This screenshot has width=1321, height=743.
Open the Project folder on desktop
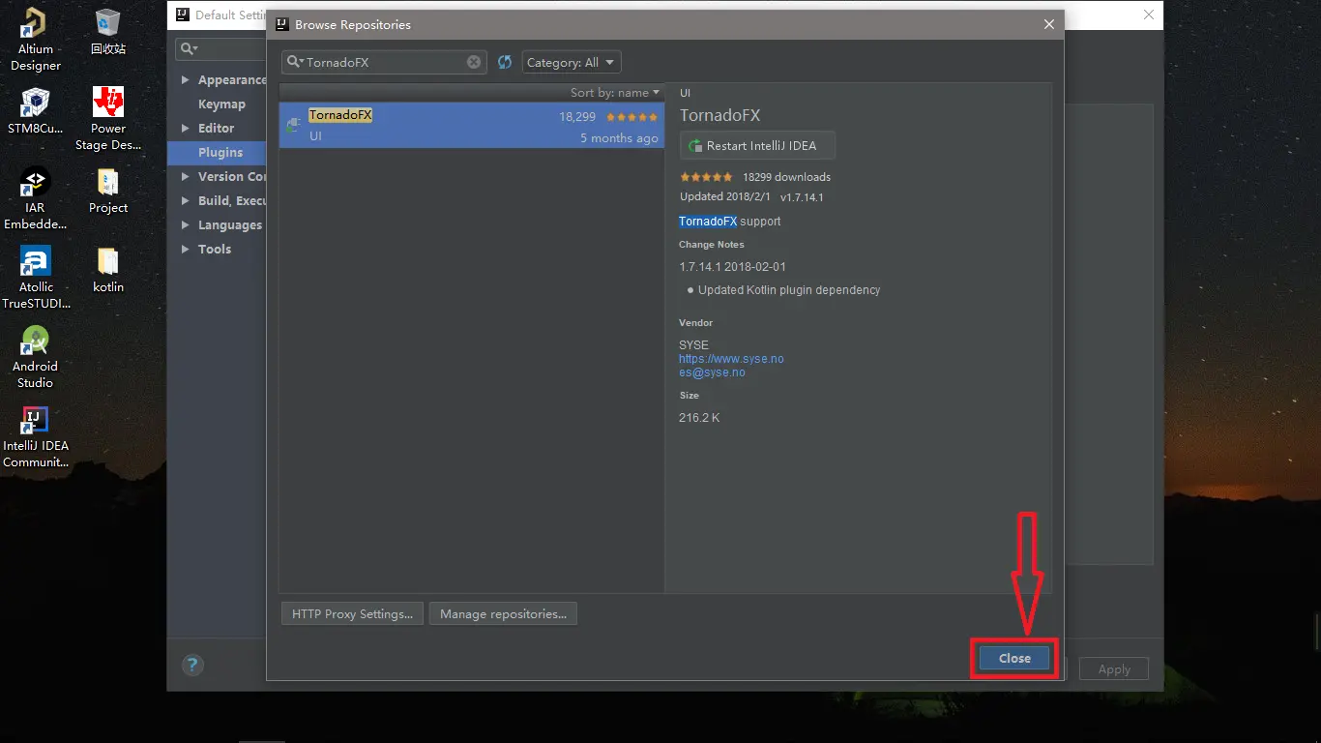(108, 191)
